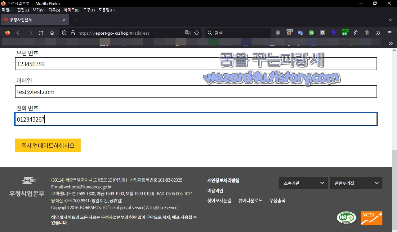397x232 pixels.
Task: Open the 관련누리집 dropdown
Action: pyautogui.click(x=356, y=183)
